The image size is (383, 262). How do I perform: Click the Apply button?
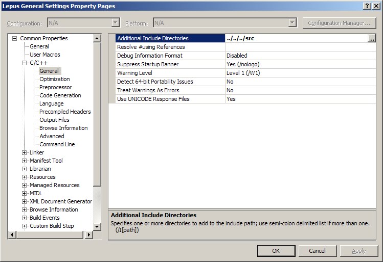coord(359,251)
